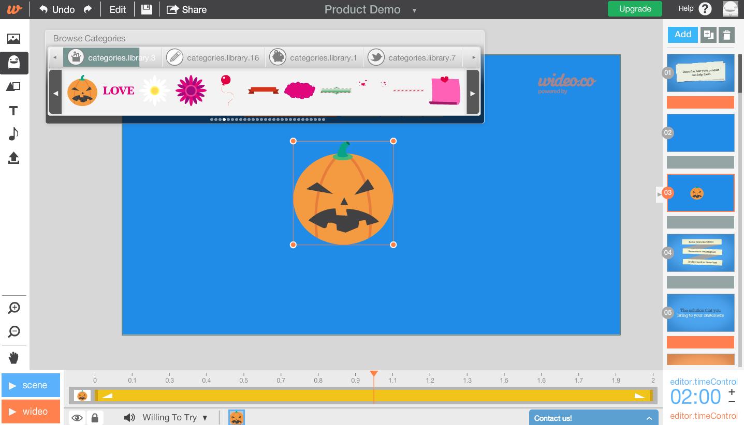The width and height of the screenshot is (744, 425).
Task: Click the save floppy disk icon
Action: pyautogui.click(x=147, y=9)
